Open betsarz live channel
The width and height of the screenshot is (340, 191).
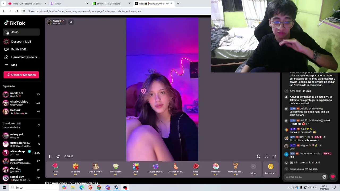pos(21,111)
